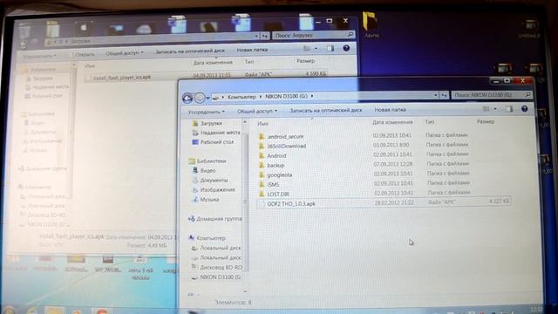Viewport: 558px width, 314px height.
Task: Sort by "Размер" column in front window
Action: point(486,121)
